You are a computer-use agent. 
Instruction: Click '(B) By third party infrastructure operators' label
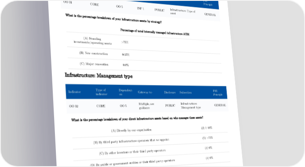pyautogui.click(x=131, y=141)
